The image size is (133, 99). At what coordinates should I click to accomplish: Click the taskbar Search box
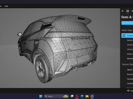[x=56, y=96]
